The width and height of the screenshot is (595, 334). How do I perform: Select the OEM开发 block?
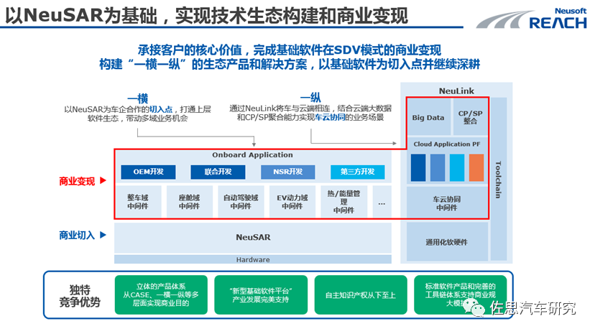tap(148, 172)
